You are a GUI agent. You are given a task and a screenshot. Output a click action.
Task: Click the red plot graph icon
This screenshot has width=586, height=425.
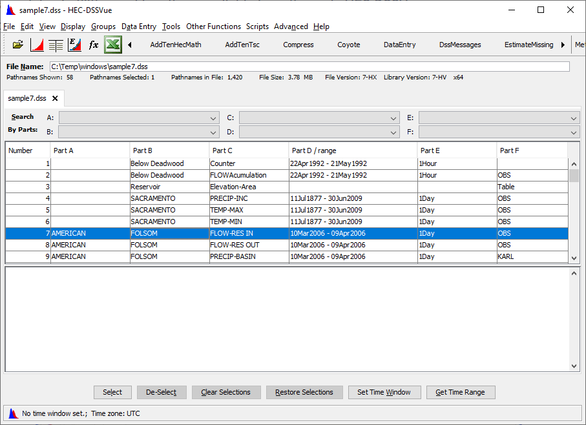pyautogui.click(x=37, y=45)
